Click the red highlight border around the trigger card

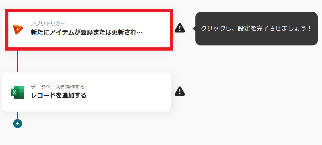pyautogui.click(x=89, y=10)
